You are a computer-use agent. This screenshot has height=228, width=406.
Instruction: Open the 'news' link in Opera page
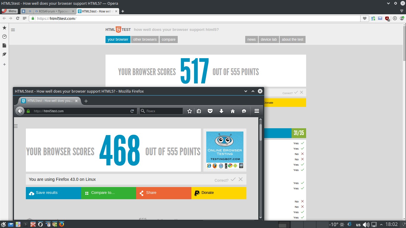pyautogui.click(x=251, y=39)
